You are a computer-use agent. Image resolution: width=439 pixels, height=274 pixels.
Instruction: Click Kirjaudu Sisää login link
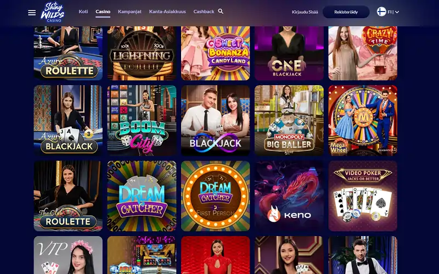(x=305, y=12)
